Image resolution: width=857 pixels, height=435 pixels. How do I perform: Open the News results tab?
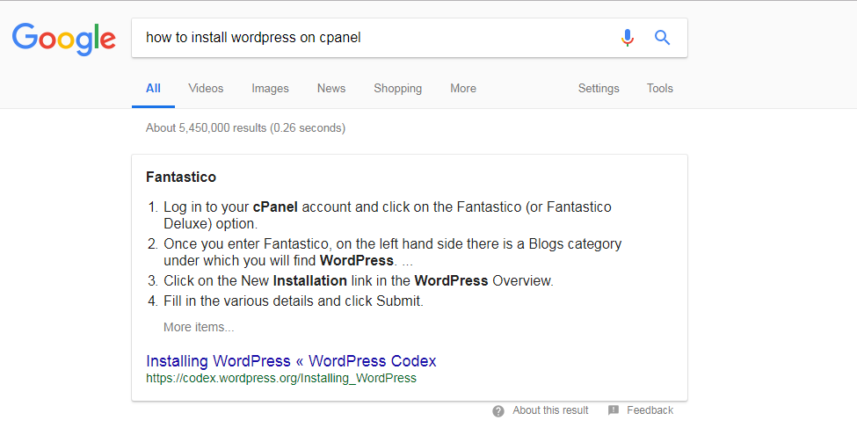[x=331, y=88]
